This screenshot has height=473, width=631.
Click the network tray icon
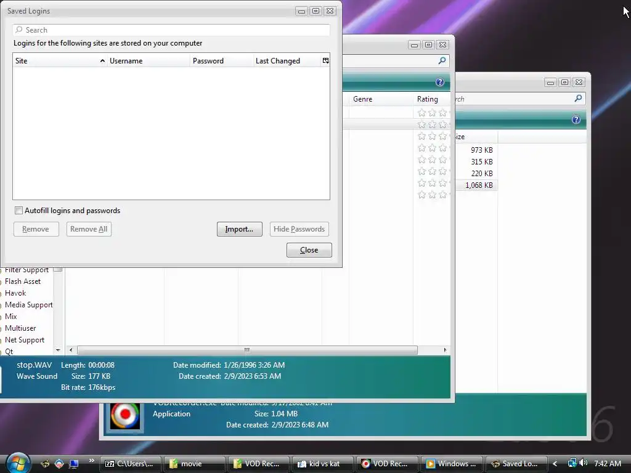(572, 463)
